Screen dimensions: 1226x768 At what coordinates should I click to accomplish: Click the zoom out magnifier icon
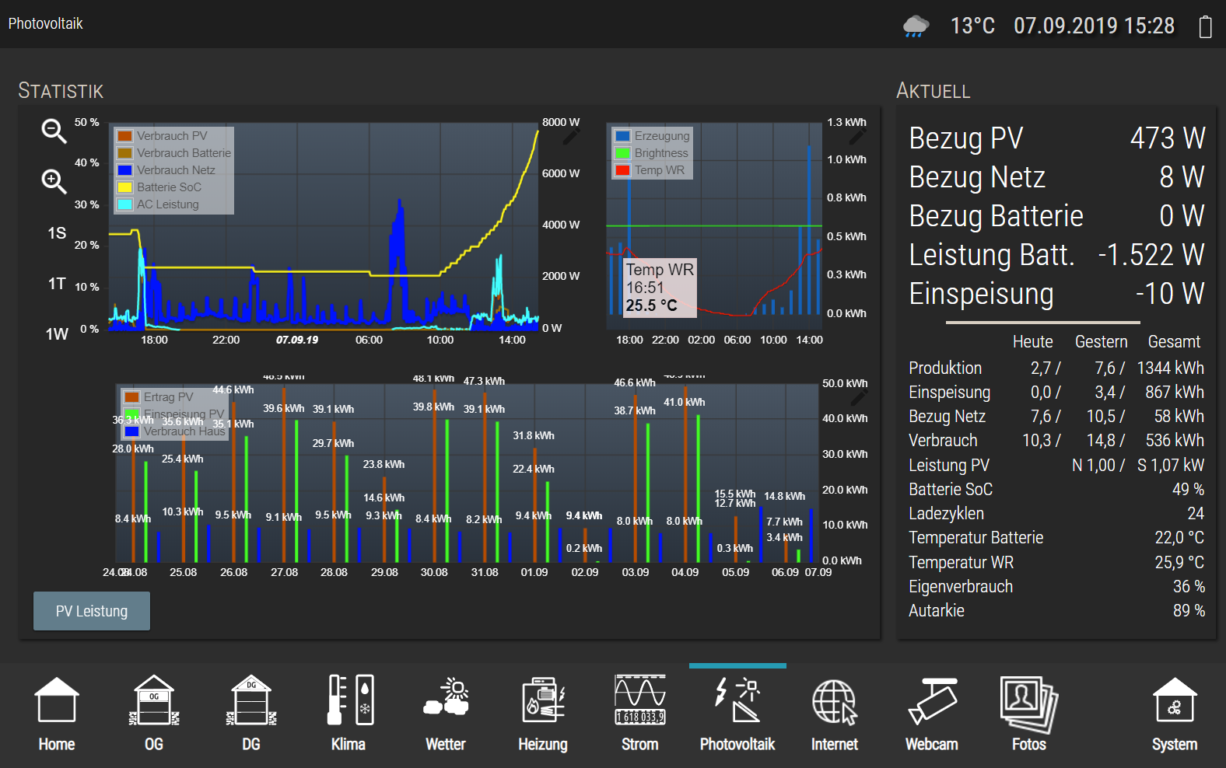(54, 131)
